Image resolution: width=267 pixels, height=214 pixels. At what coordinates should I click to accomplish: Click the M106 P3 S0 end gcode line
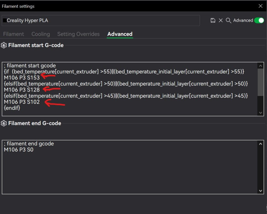(x=19, y=150)
